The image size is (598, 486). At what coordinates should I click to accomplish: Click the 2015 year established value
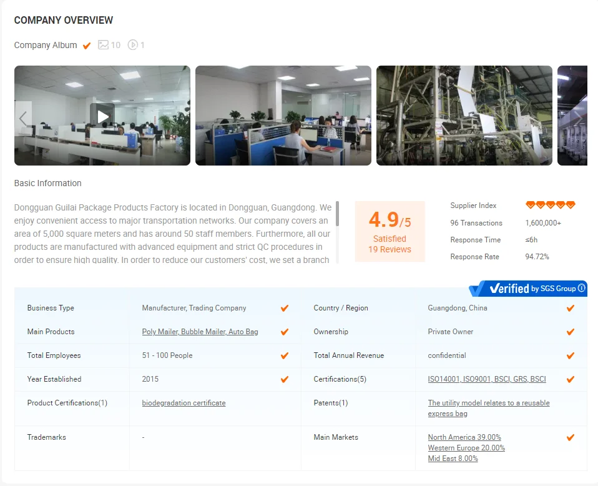(150, 379)
